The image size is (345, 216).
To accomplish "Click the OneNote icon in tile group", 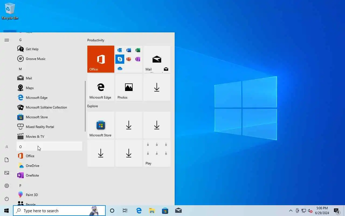I will tap(138, 59).
